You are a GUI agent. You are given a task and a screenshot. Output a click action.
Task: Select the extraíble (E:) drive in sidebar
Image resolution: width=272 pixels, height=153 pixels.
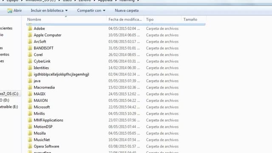(x=9, y=107)
